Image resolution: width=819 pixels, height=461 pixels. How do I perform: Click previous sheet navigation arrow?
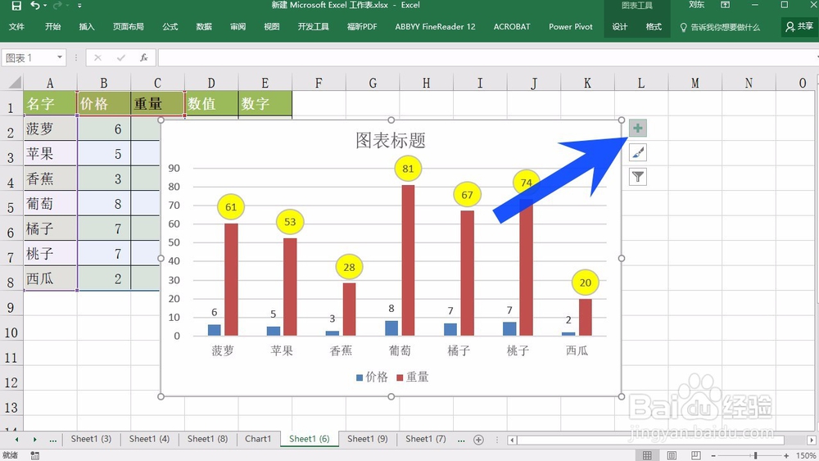16,440
